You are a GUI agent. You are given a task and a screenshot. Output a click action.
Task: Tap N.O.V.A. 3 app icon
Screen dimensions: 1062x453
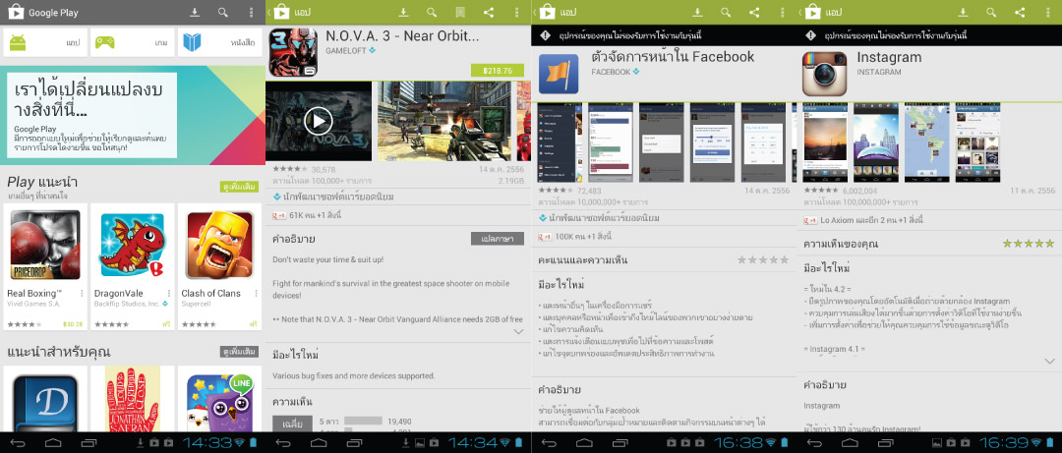click(293, 52)
